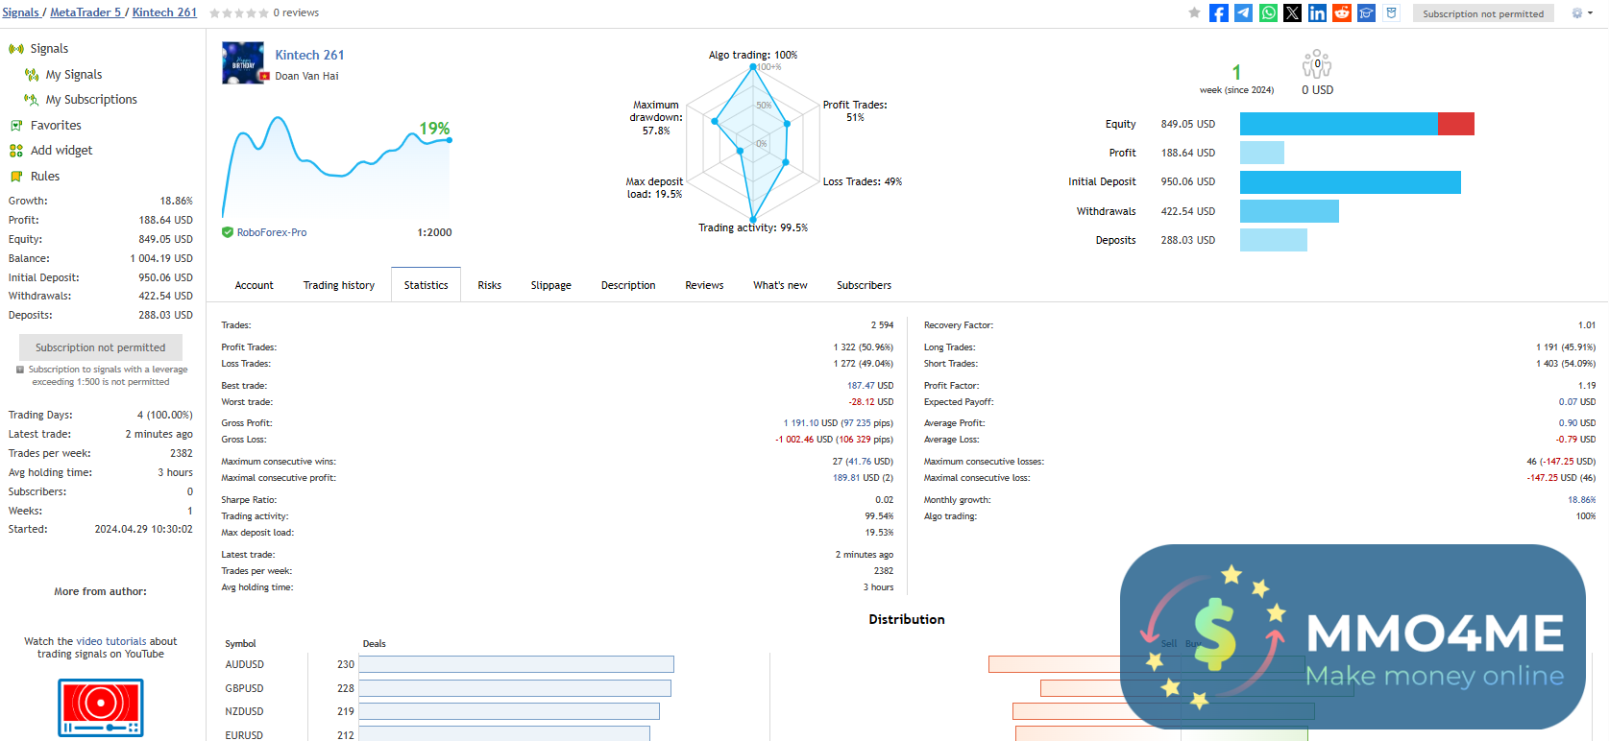Screen dimensions: 1609x741
Task: Open the Account tab
Action: pos(255,285)
